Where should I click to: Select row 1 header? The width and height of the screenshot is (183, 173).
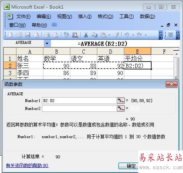click(10, 59)
